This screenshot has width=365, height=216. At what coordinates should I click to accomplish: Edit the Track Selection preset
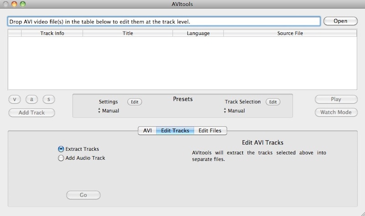coord(273,102)
